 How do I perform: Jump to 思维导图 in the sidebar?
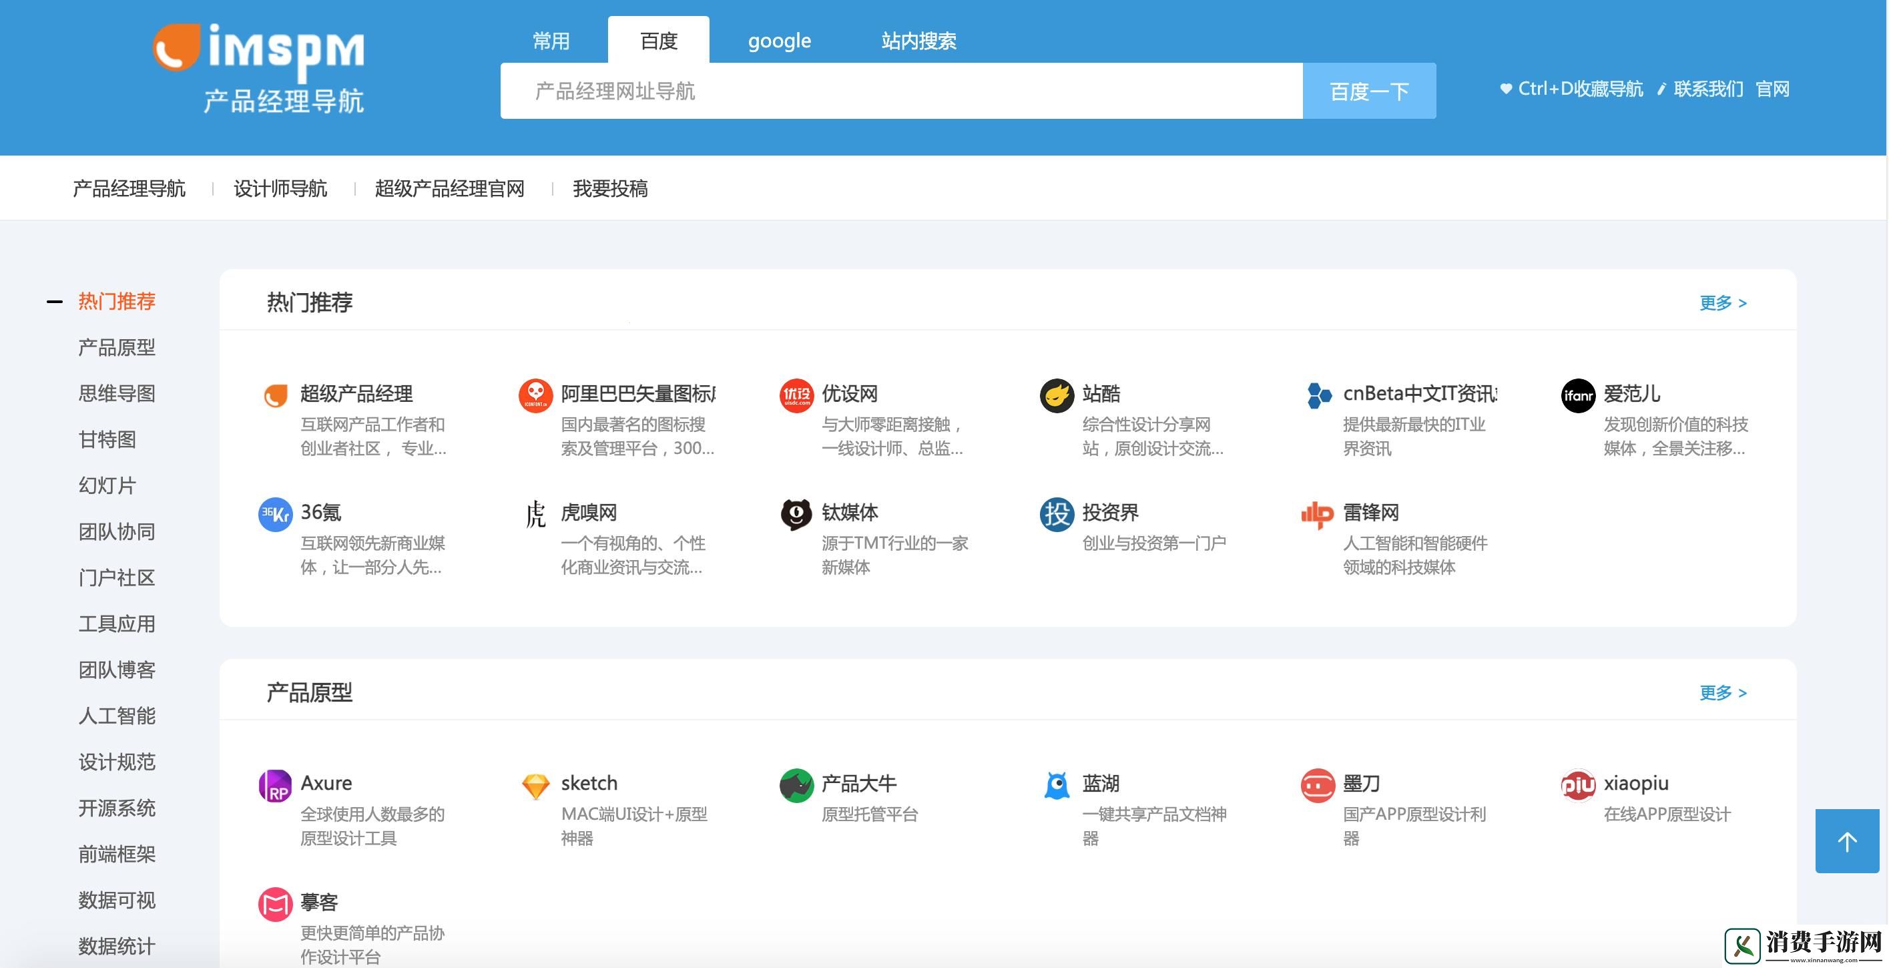coord(117,394)
